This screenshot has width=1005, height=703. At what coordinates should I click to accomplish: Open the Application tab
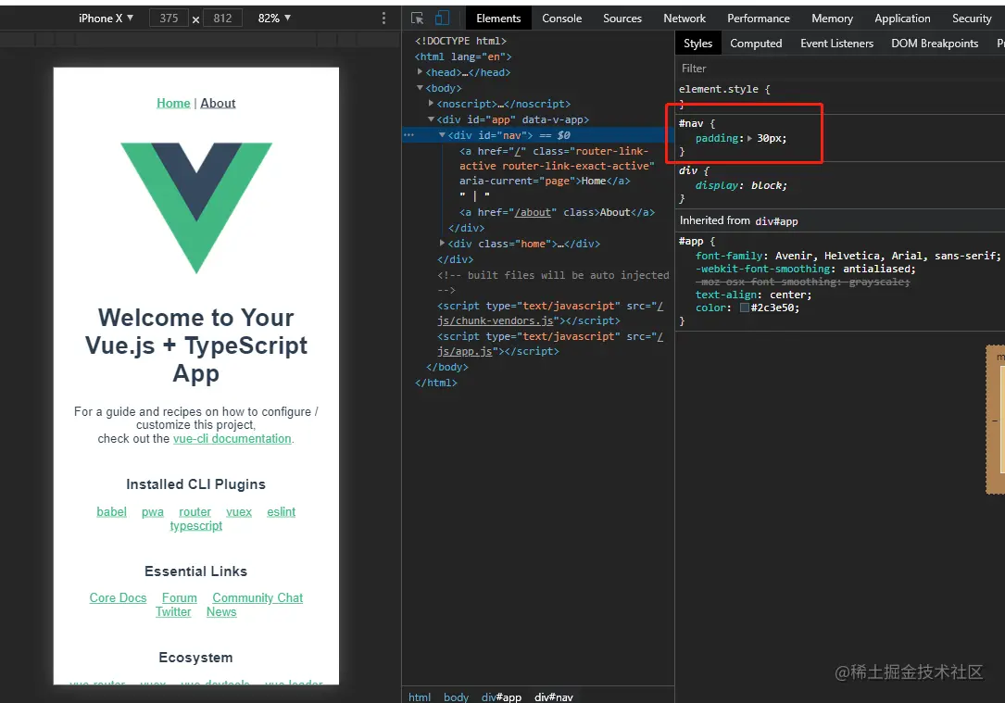pos(902,19)
